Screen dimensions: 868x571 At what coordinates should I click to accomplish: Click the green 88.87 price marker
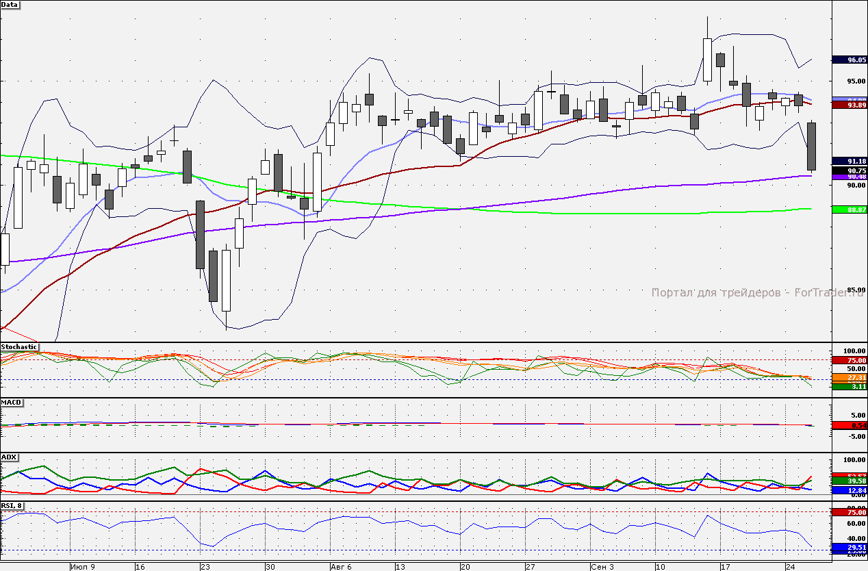850,210
